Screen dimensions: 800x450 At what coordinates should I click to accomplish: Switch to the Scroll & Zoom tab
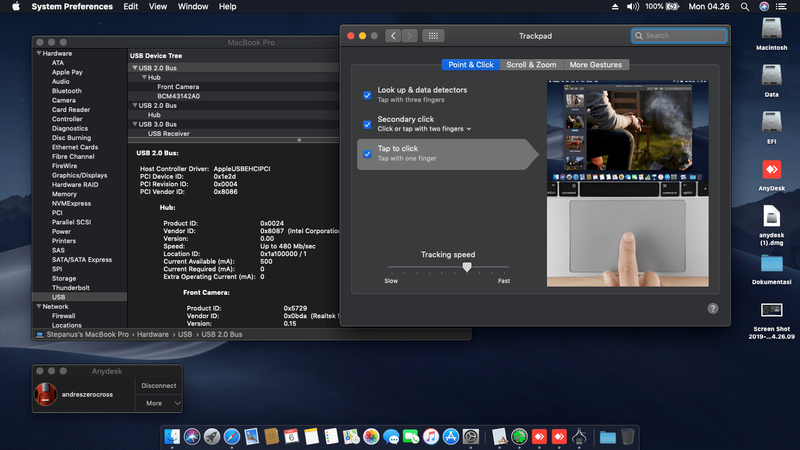531,64
